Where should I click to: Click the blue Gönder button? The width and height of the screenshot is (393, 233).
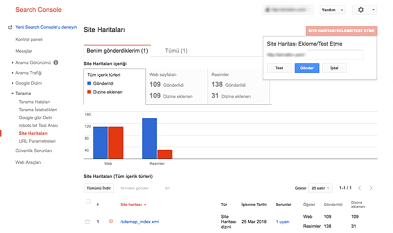[x=307, y=68]
